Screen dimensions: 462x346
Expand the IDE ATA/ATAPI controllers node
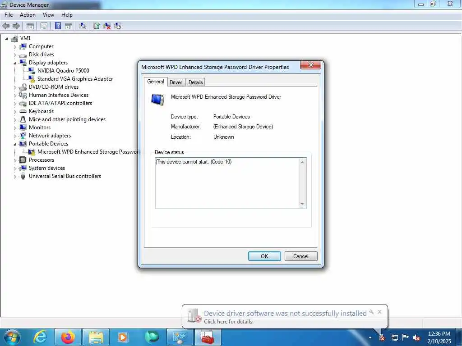(15, 104)
